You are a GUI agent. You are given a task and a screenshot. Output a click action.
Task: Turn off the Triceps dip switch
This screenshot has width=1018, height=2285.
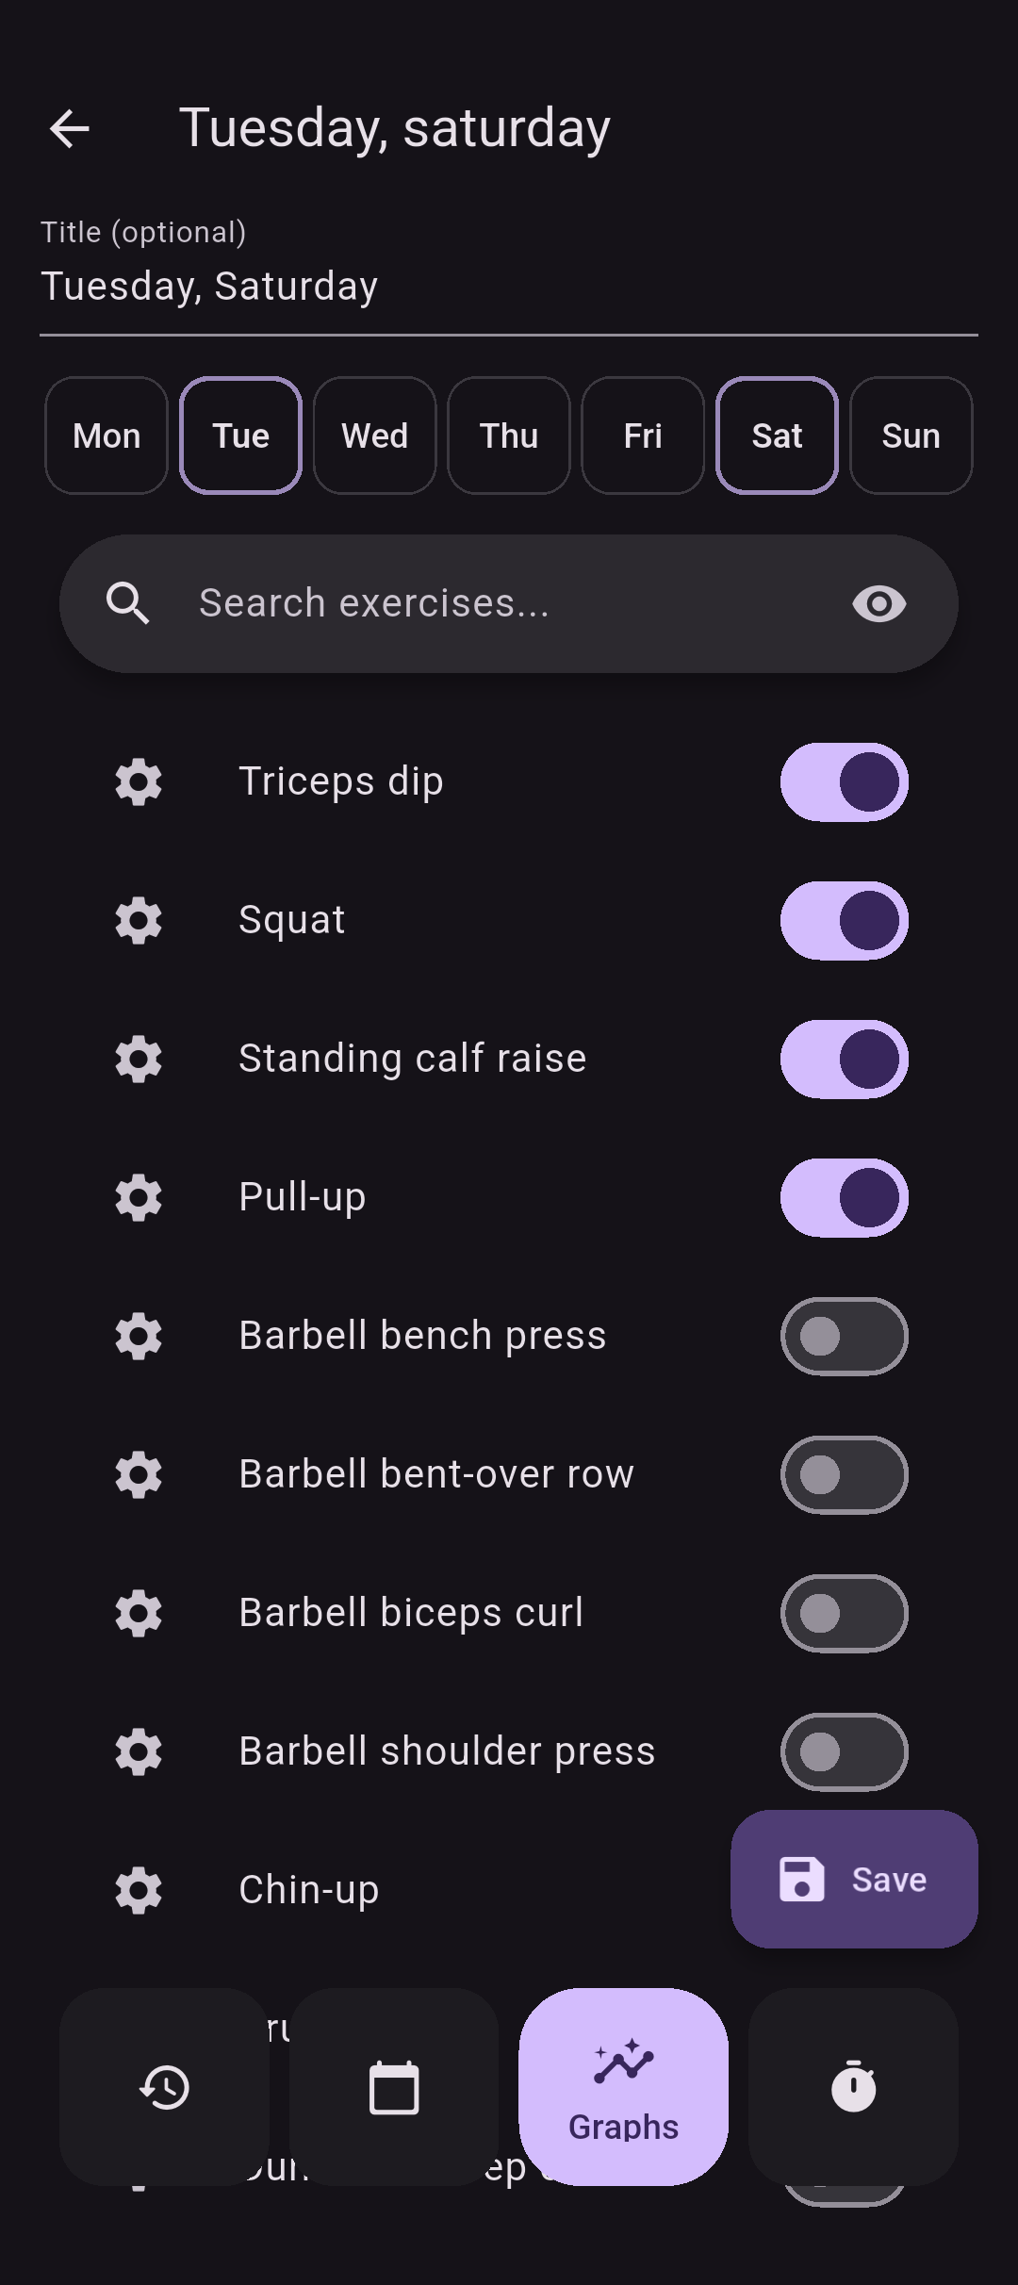pyautogui.click(x=844, y=781)
